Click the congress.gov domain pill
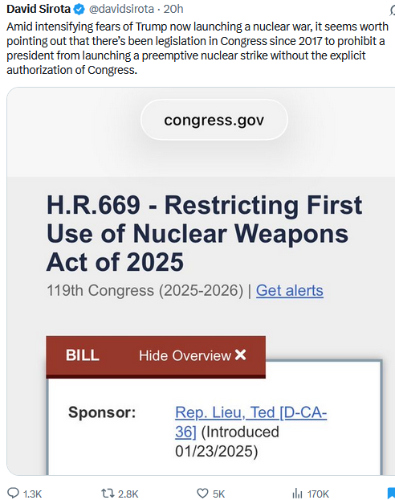395x500 pixels. [x=214, y=120]
